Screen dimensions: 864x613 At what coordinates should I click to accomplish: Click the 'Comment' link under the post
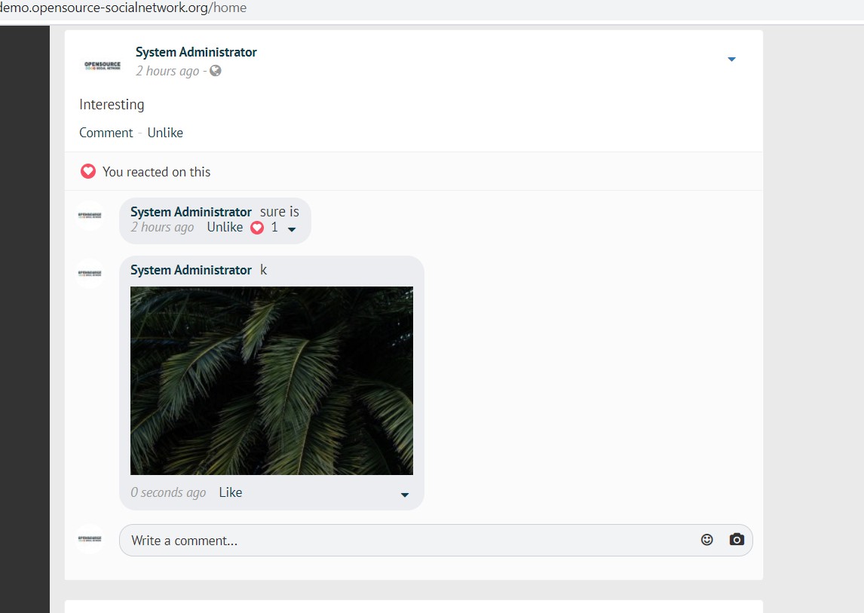[x=106, y=133]
